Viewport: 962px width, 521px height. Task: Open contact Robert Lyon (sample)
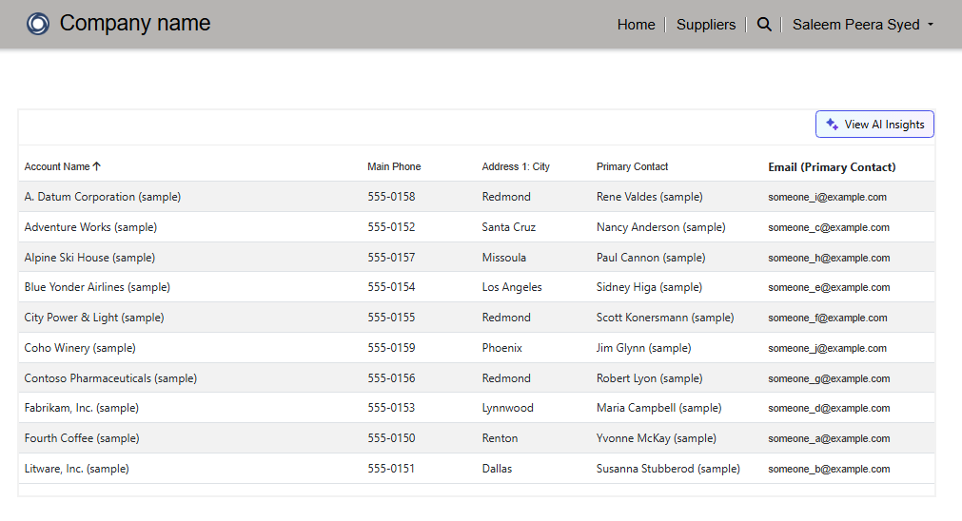[x=649, y=378]
